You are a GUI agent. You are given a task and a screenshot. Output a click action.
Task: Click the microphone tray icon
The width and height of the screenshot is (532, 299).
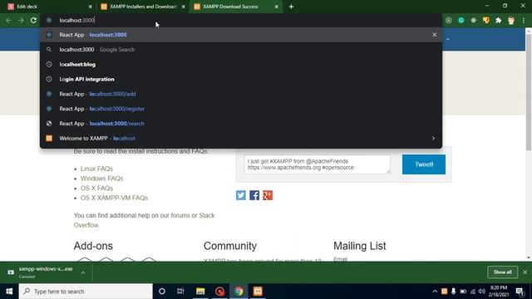click(x=453, y=292)
